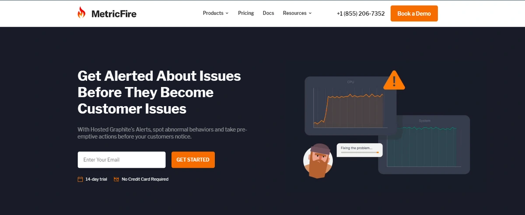Open the Pricing page
525x215 pixels.
[246, 13]
